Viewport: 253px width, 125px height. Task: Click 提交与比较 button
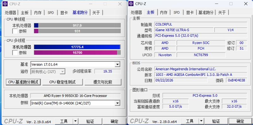pos(103,82)
